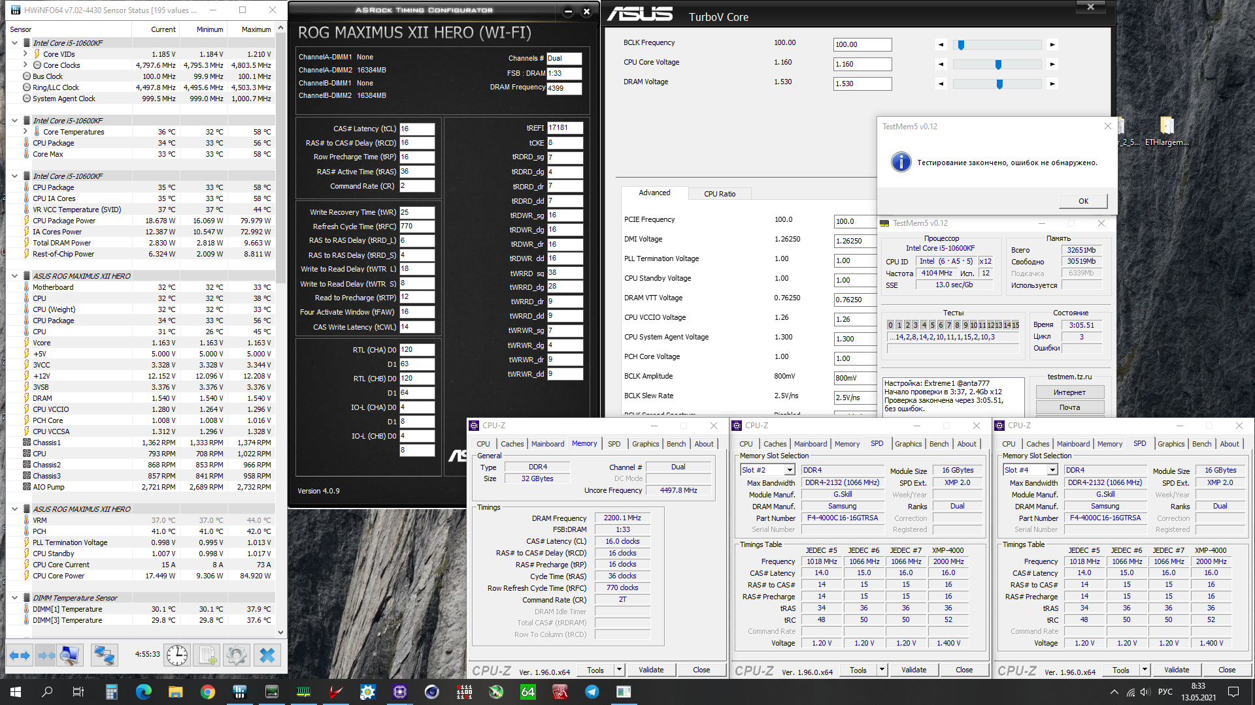Expand the Core VIDs tree item

click(25, 54)
